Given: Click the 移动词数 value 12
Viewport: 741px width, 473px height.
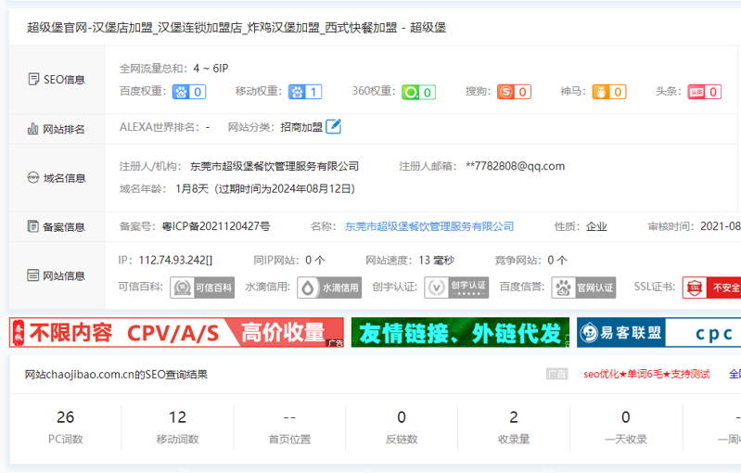Looking at the screenshot, I should point(178,417).
